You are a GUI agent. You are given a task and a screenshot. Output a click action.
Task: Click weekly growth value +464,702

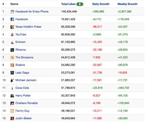coord(123,88)
